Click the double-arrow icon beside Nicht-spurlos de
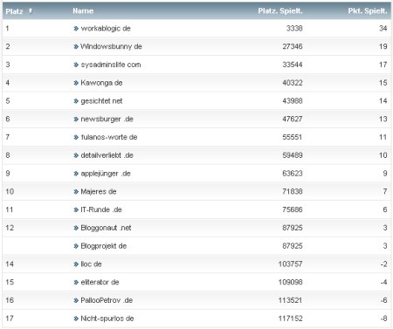The height and width of the screenshot is (329, 393). (76, 319)
